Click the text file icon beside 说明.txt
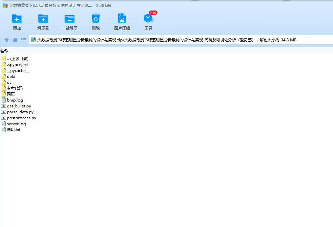333x227 pixels. click(x=4, y=129)
